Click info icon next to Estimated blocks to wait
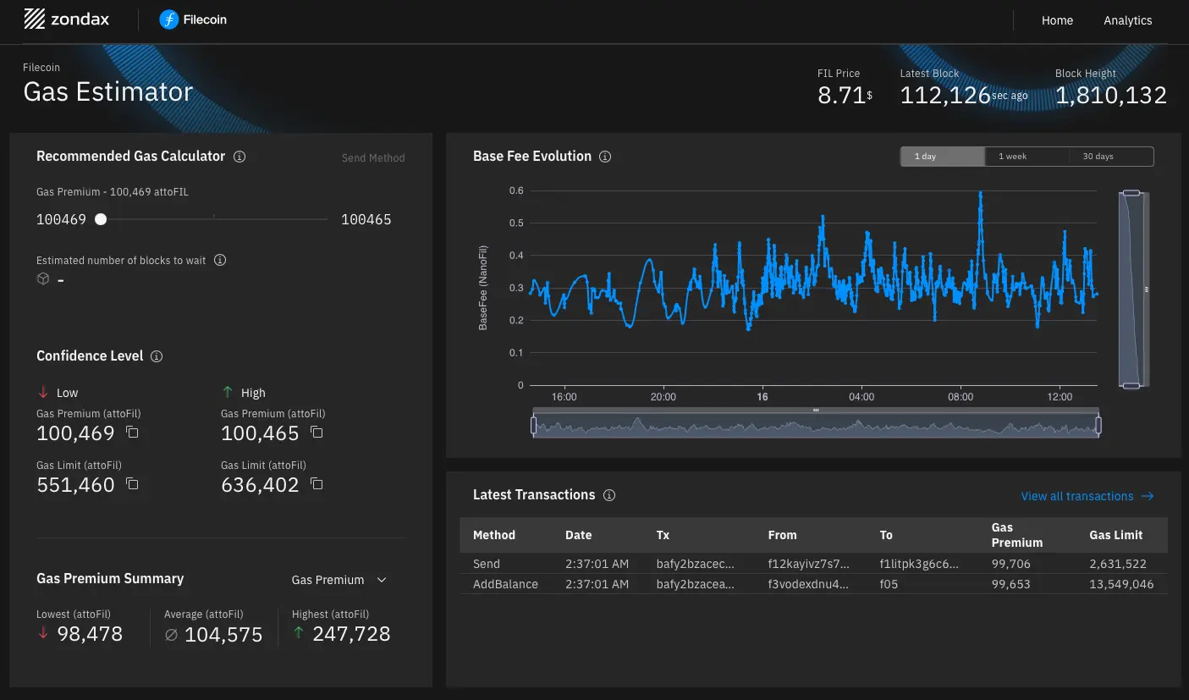Image resolution: width=1189 pixels, height=700 pixels. point(220,261)
